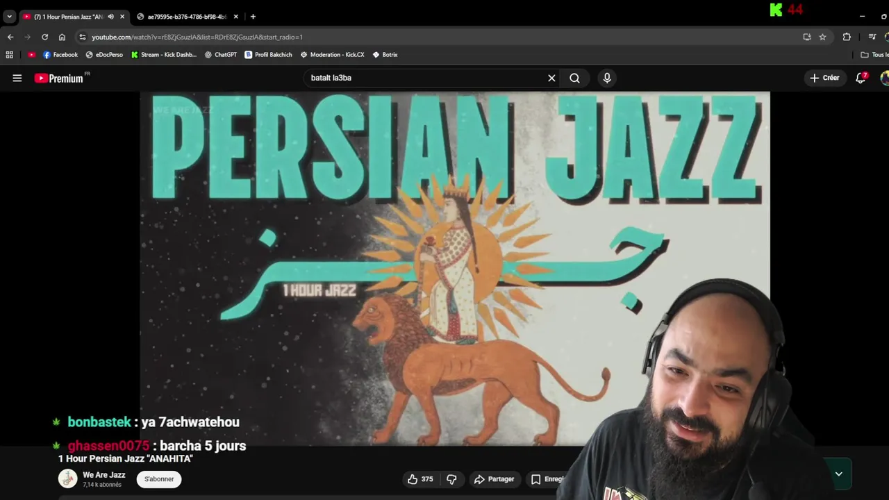Open YouTube notifications bell
Viewport: 889px width, 500px height.
coord(861,78)
